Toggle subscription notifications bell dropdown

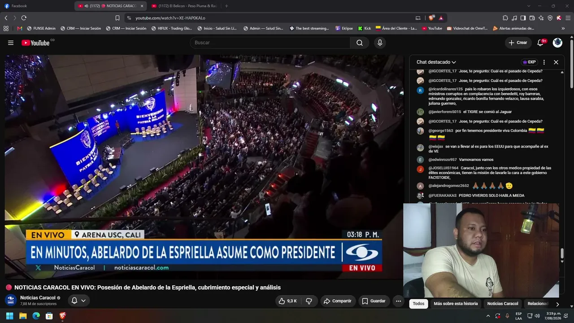(78, 301)
